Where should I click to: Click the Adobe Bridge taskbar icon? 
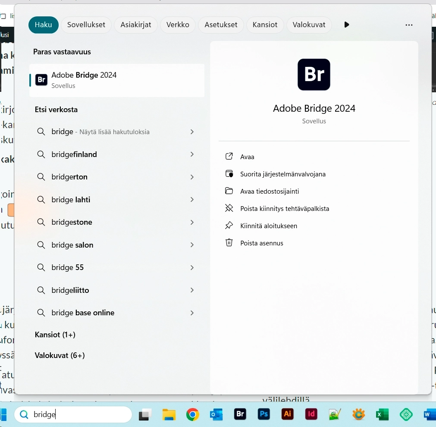240,414
